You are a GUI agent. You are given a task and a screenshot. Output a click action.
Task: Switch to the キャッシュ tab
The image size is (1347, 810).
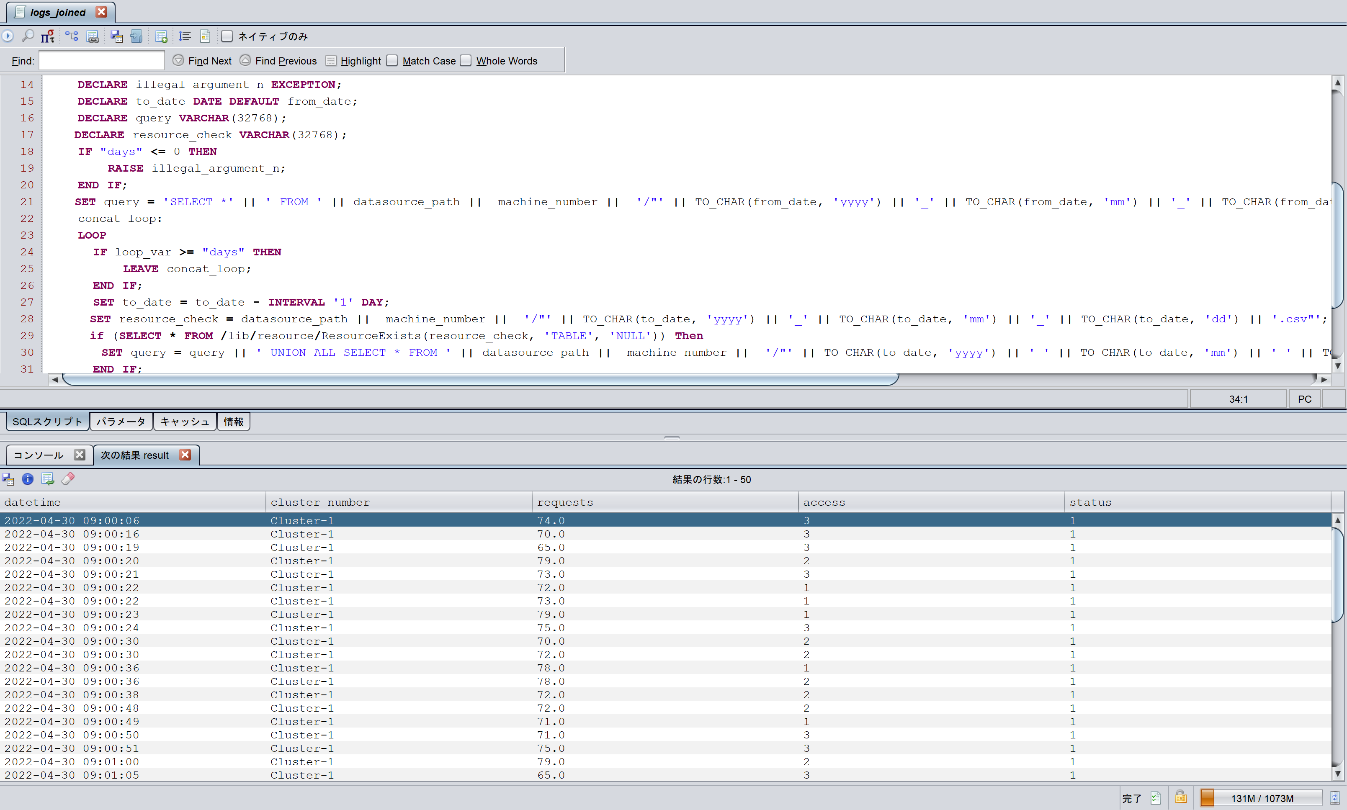tap(185, 422)
